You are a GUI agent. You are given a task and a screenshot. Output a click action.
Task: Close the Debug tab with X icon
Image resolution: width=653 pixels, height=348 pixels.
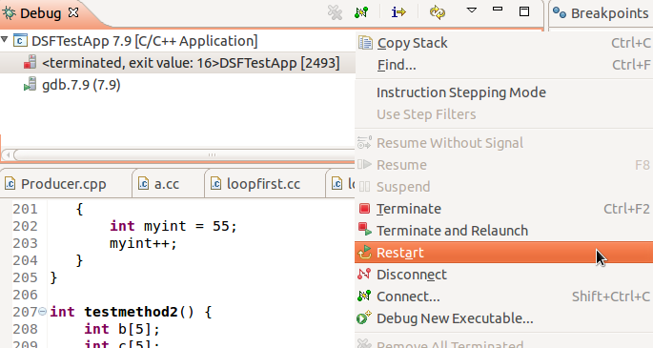(x=73, y=12)
